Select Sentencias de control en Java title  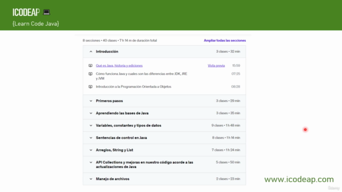point(121,138)
